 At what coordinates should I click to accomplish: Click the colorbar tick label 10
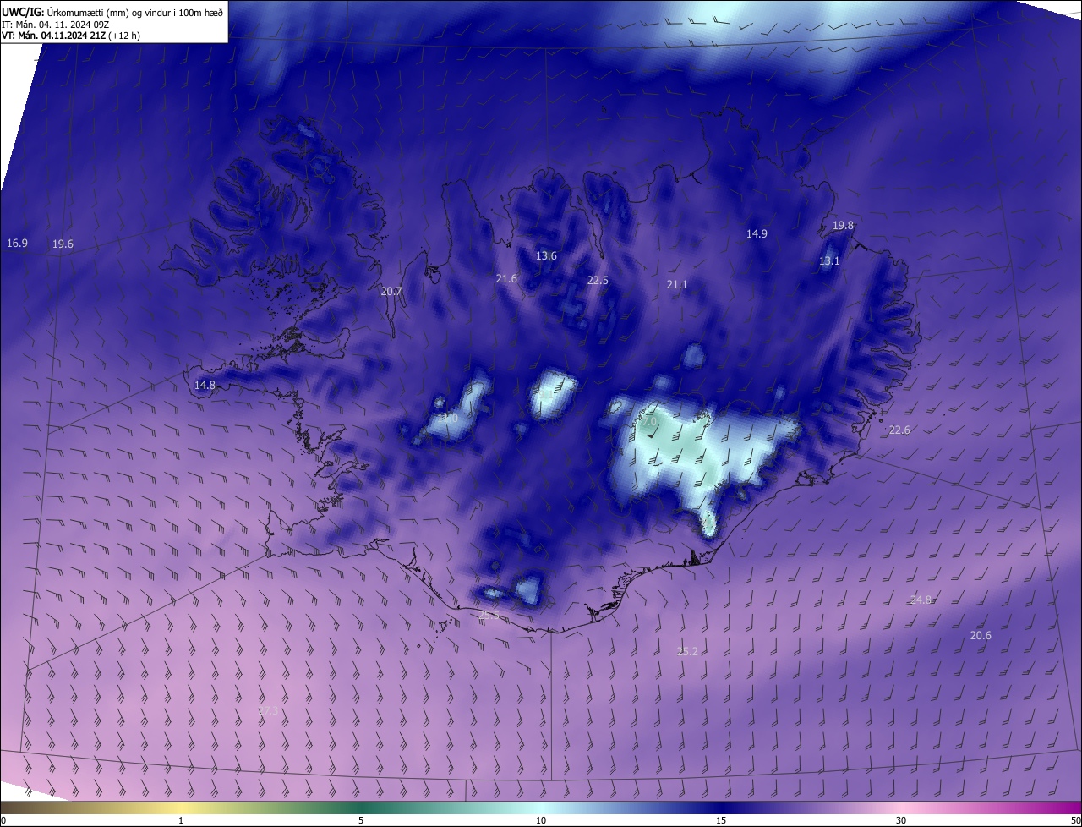pyautogui.click(x=541, y=820)
